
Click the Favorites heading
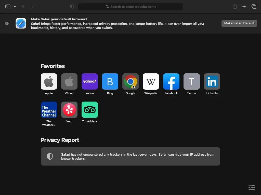pyautogui.click(x=53, y=66)
